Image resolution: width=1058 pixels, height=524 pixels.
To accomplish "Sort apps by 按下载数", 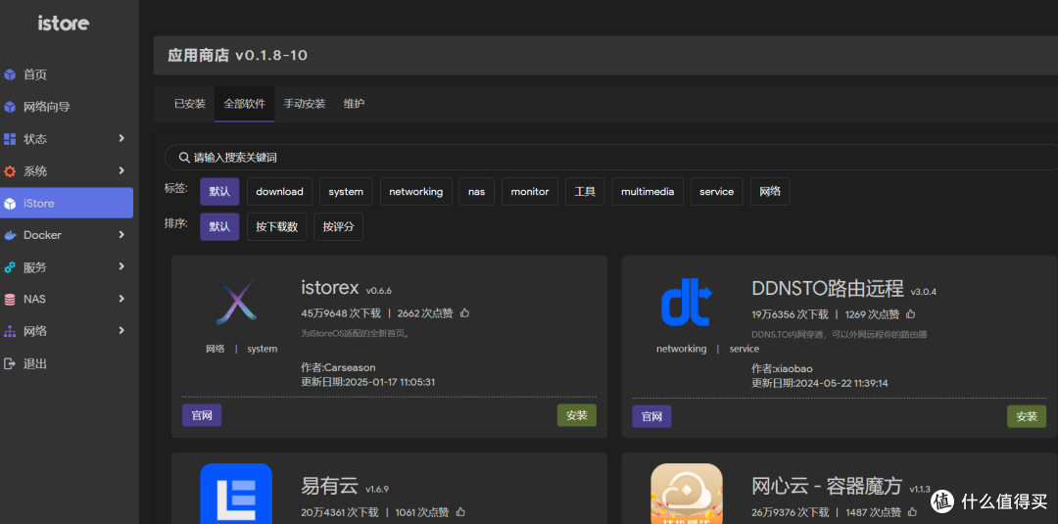I will tap(276, 226).
